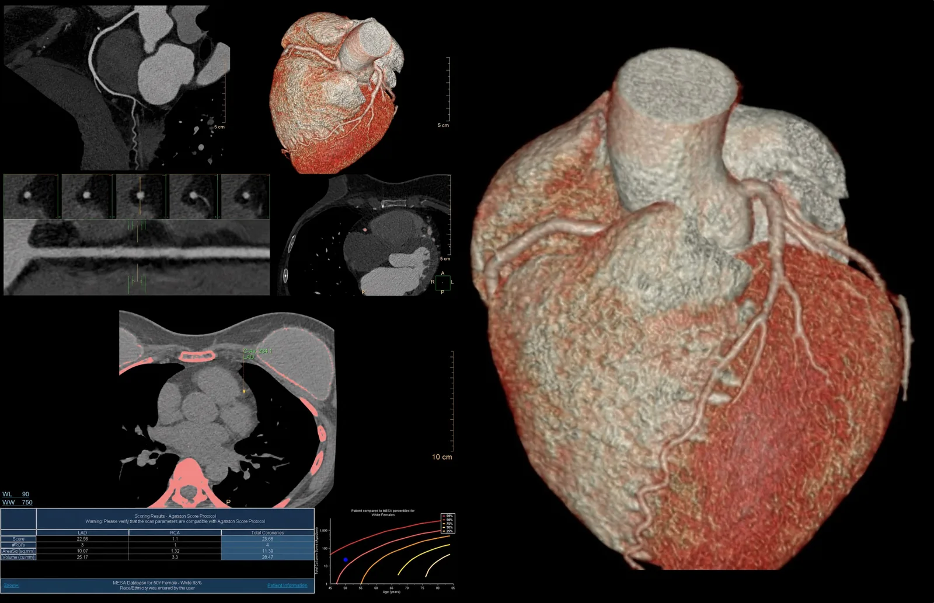Select the RCA column header
The image size is (934, 603).
(x=175, y=532)
